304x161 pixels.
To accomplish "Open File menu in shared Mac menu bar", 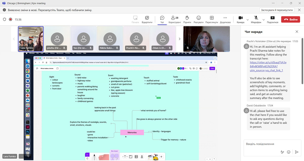I will click(x=37, y=53).
